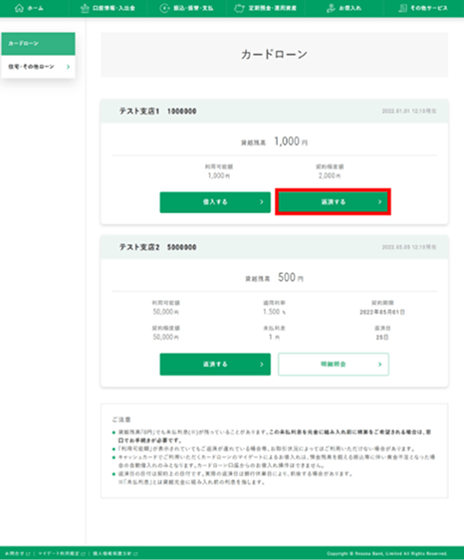Click the highlighted 返済する button for テスト支店1
Screen dimensions: 464x560
[x=333, y=202]
